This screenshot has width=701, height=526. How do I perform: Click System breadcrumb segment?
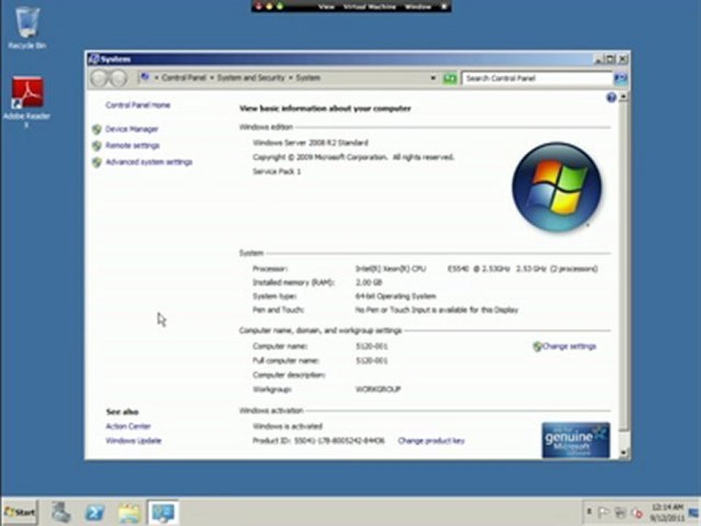coord(308,78)
